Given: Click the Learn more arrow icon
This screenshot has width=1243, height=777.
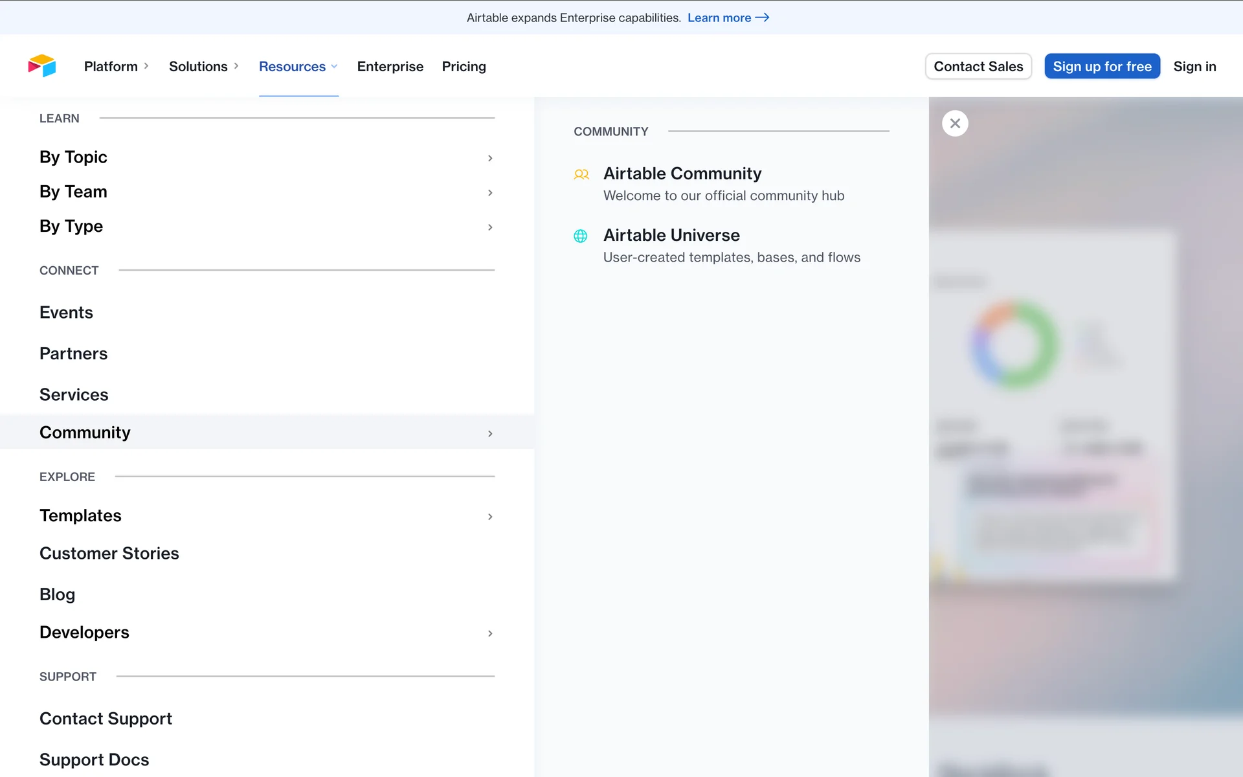Looking at the screenshot, I should [x=763, y=17].
